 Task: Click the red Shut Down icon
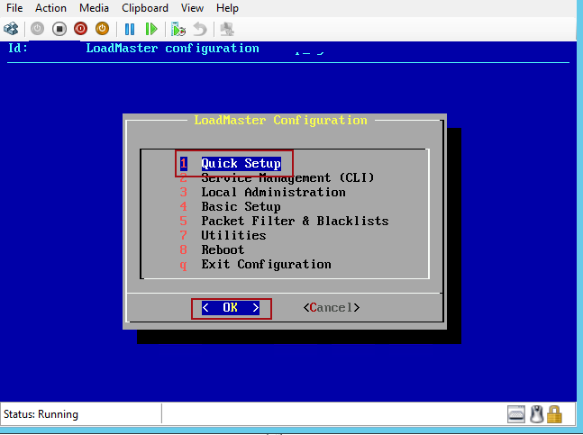click(80, 29)
